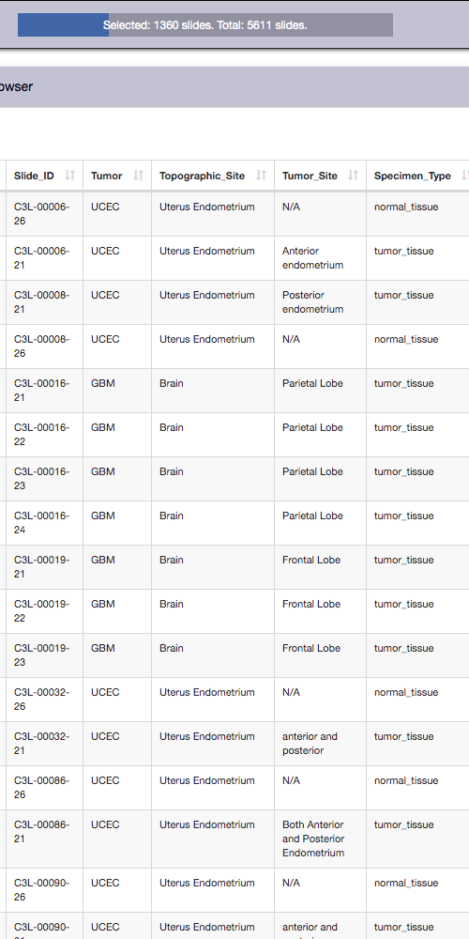
Task: Select slide C3L-00016-21 cell
Action: click(x=44, y=391)
